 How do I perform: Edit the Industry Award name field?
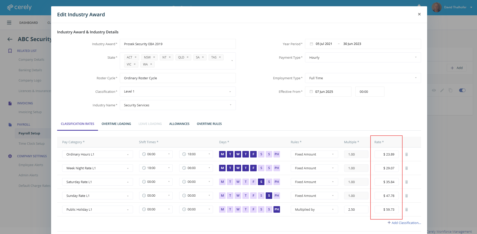[x=177, y=44]
